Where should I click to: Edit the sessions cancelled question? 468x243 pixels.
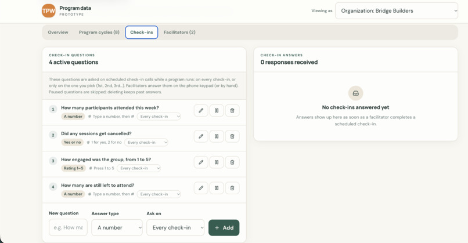click(201, 136)
